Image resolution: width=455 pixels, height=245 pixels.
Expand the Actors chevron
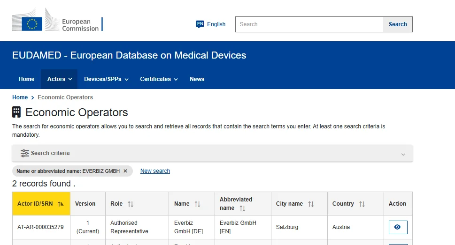tap(70, 79)
